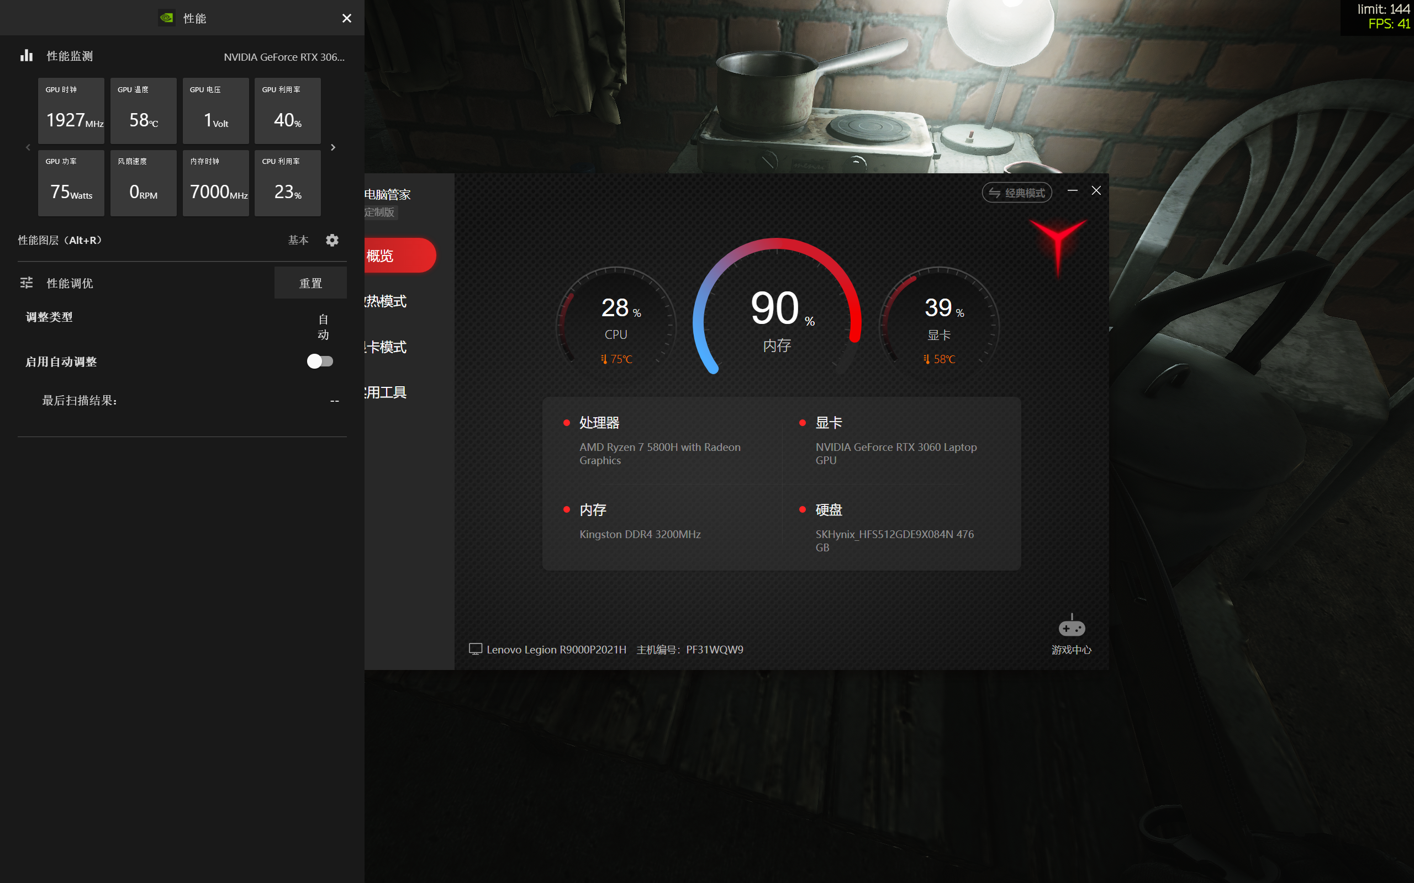Image resolution: width=1414 pixels, height=883 pixels.
Task: Click the 定制版 badge under 电脑管家
Action: coord(381,212)
